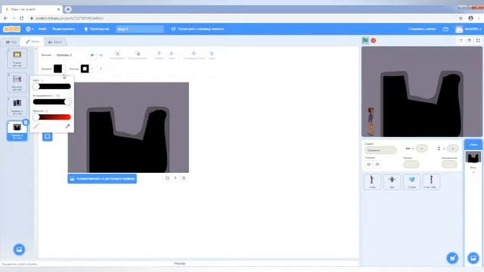The height and width of the screenshot is (272, 484).
Task: Click the choose a sprite button
Action: (452, 258)
